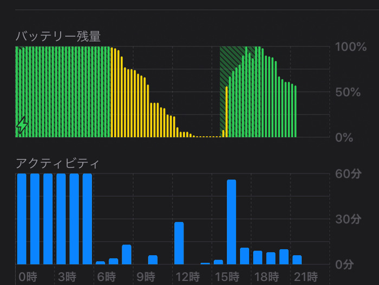Select the 0時 activity bar
This screenshot has height=285, width=379.
pos(22,219)
